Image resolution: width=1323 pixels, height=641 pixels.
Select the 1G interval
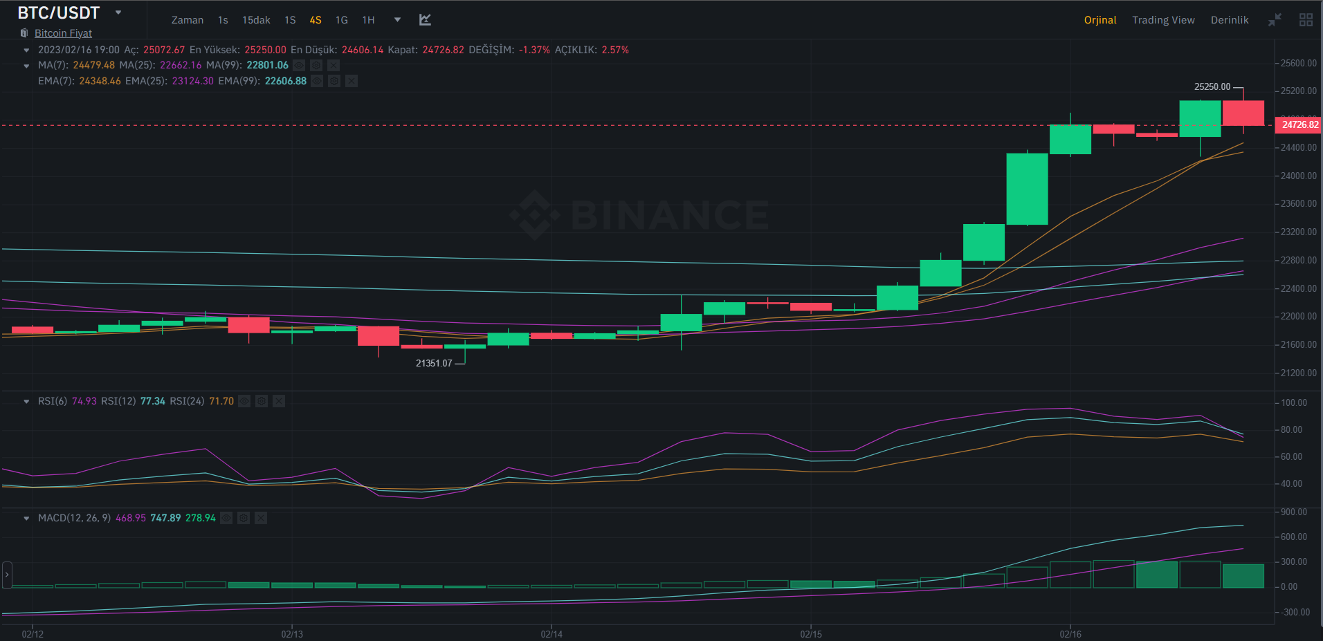click(x=342, y=20)
